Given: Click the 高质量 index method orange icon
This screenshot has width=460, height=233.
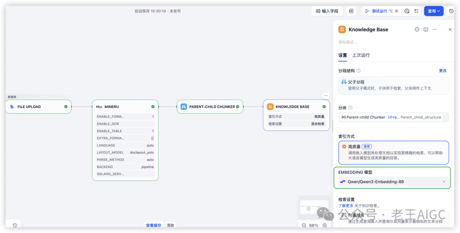Looking at the screenshot, I should tap(344, 146).
